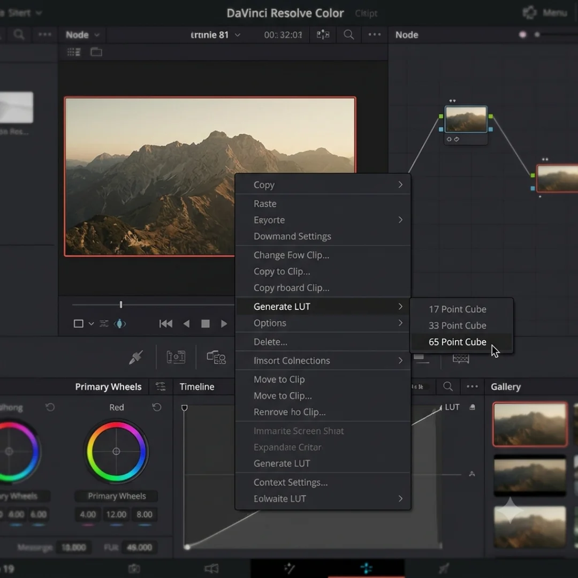Toggle the blue highlight mode icon
The height and width of the screenshot is (578, 578).
120,324
